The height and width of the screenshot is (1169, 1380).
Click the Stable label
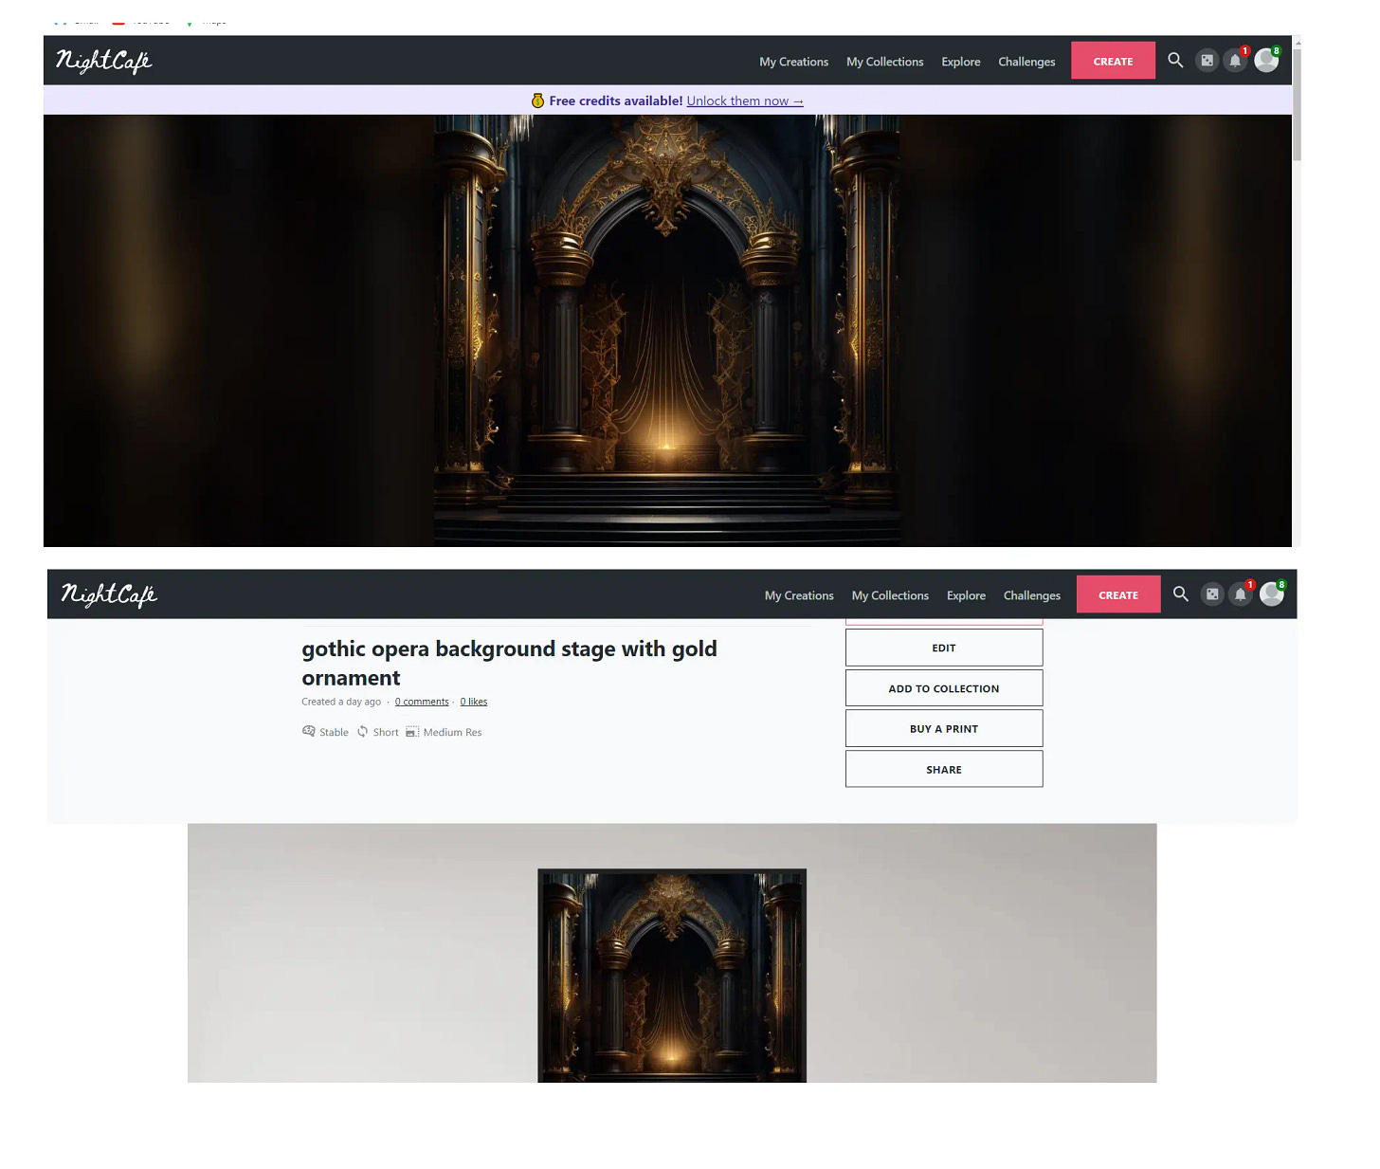(334, 732)
